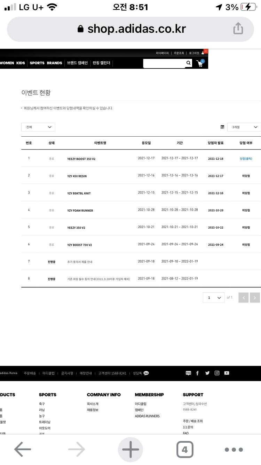
Task: Open KIDS menu
Action: click(x=21, y=63)
